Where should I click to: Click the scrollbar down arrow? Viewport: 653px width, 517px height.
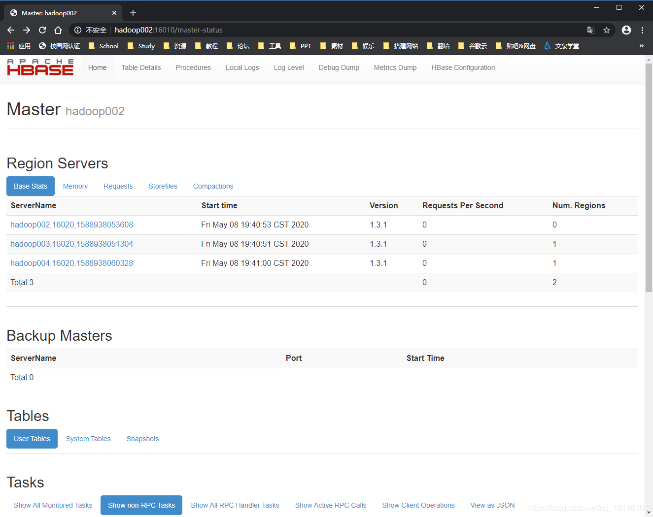click(649, 513)
